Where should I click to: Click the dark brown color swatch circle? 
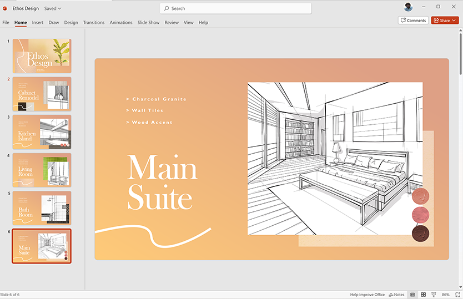pyautogui.click(x=420, y=233)
